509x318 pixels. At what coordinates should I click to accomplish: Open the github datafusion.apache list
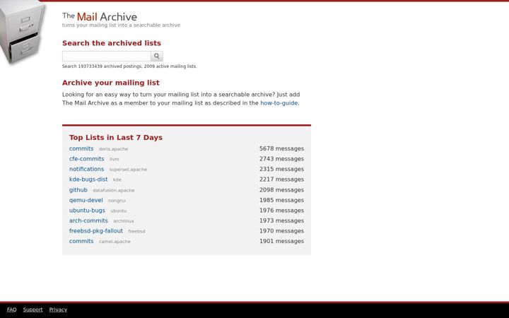click(78, 190)
